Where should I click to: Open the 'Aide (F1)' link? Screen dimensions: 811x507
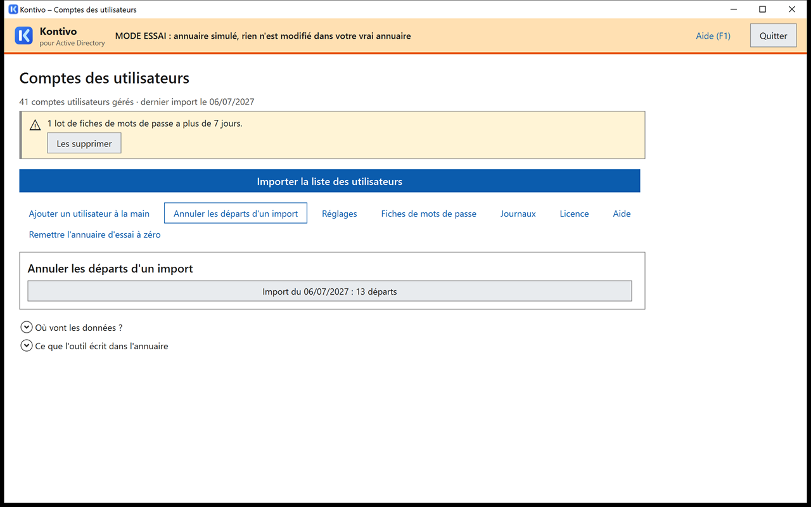pos(713,35)
